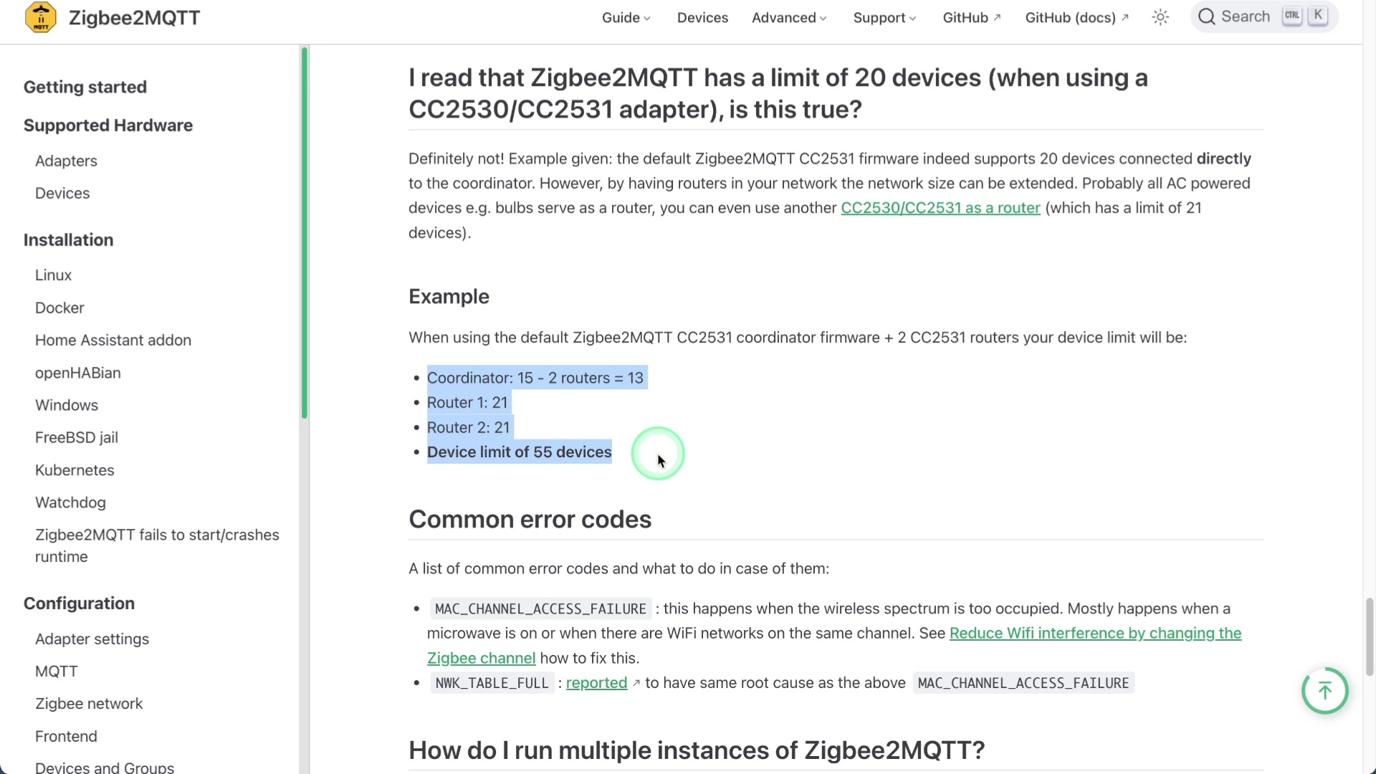
Task: Open the CC2530/CC2531 as a router link
Action: point(940,208)
